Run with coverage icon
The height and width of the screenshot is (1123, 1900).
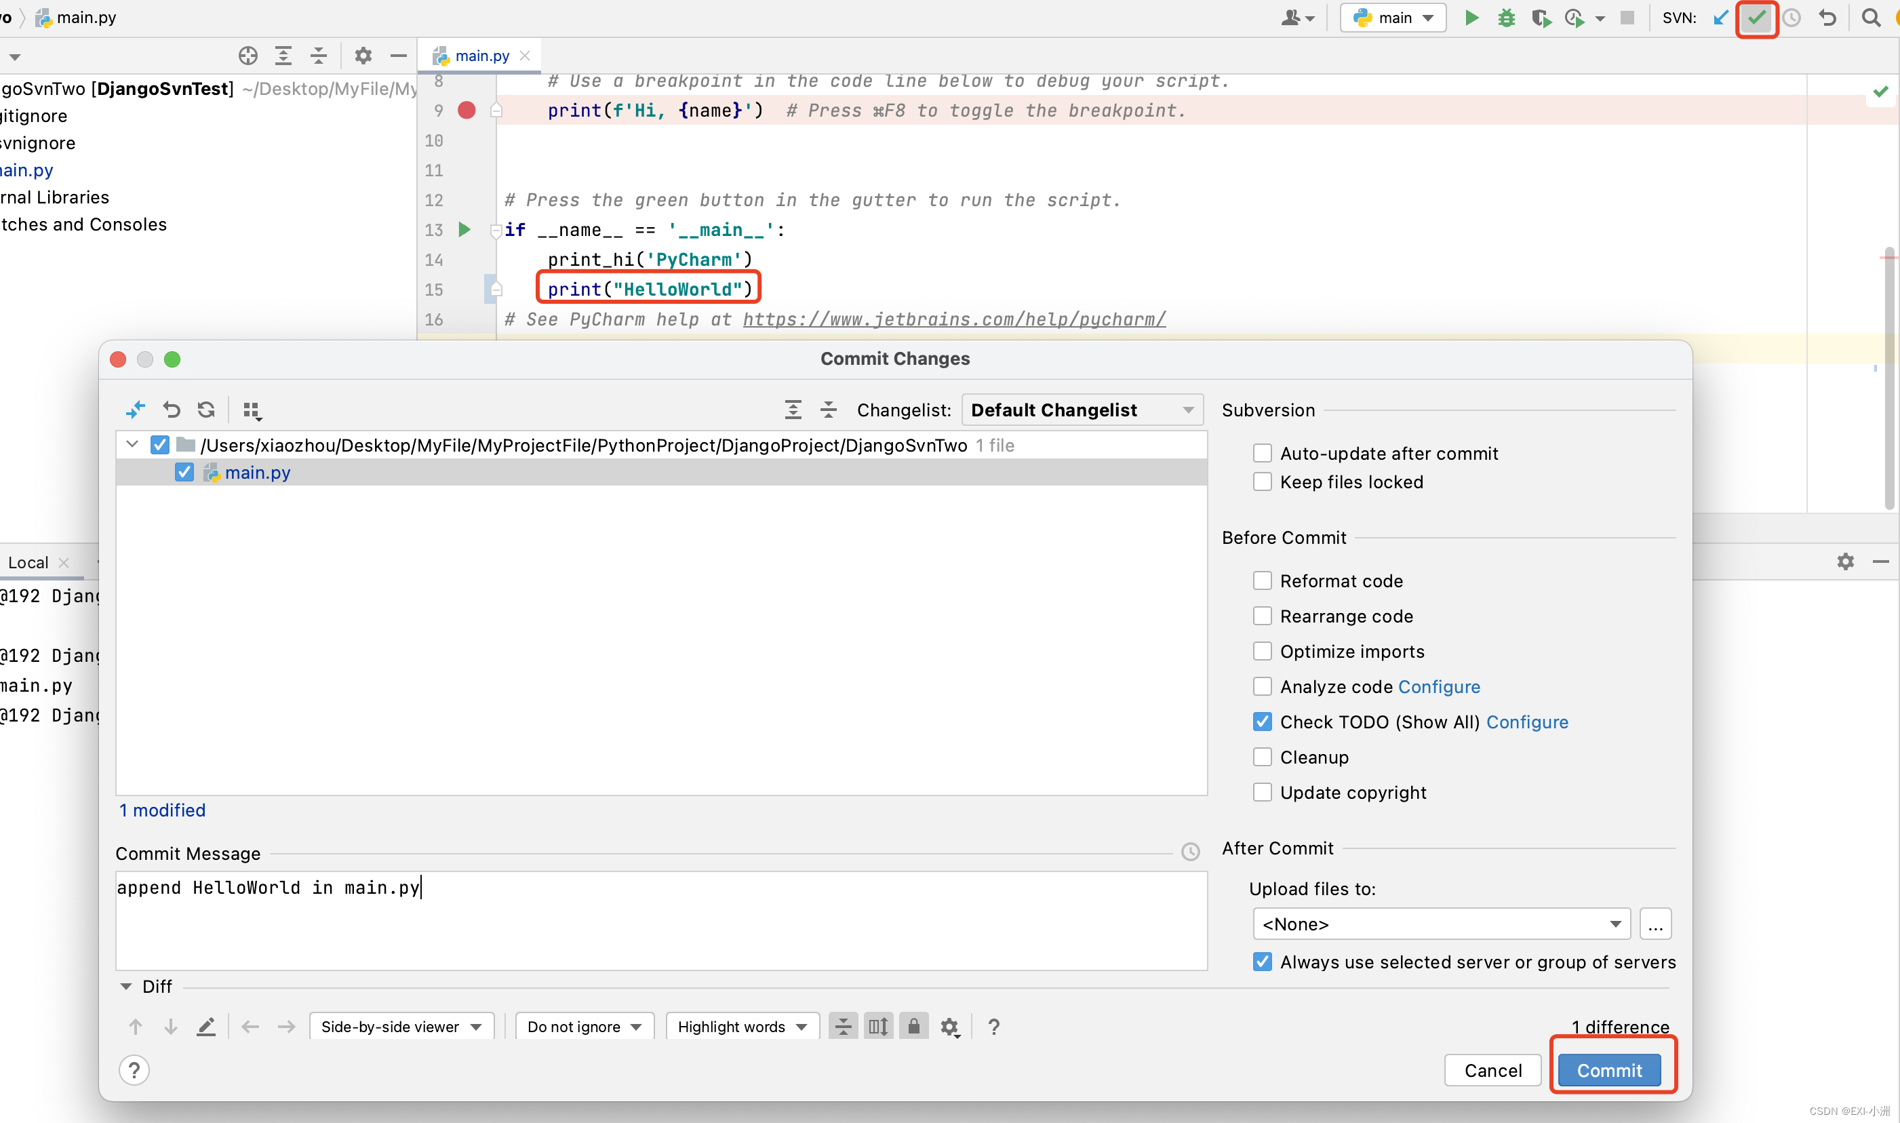[1541, 18]
